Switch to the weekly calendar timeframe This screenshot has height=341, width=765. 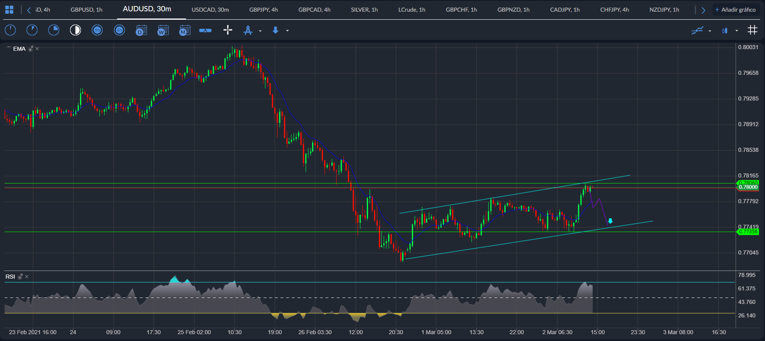[163, 30]
